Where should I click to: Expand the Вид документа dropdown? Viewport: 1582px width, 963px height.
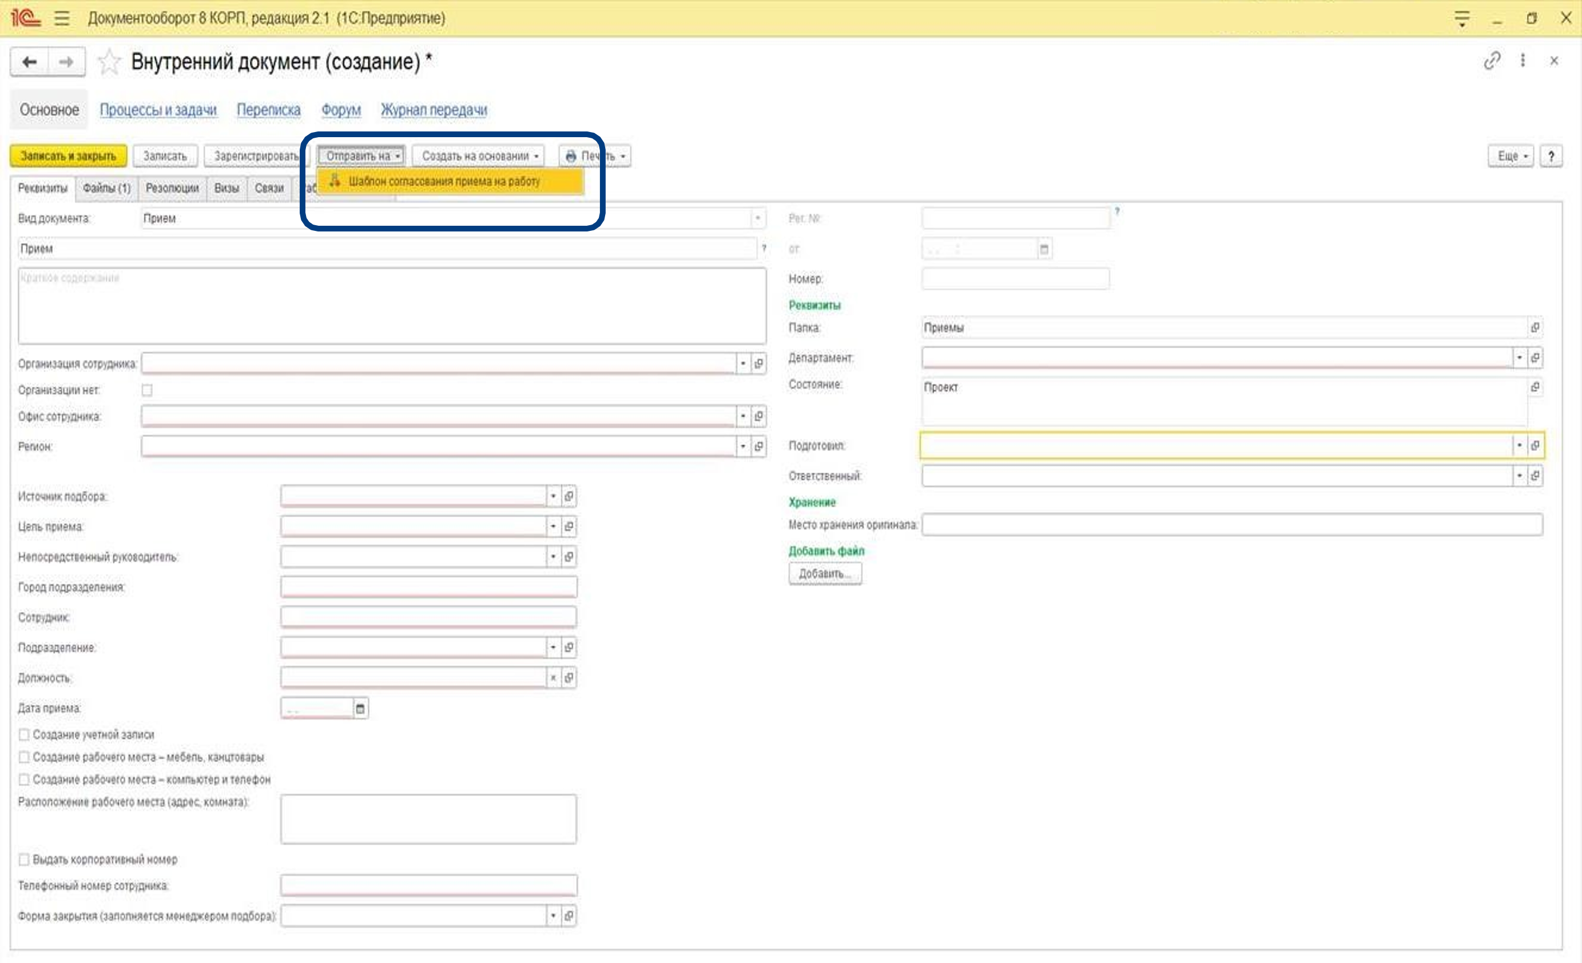(x=758, y=218)
